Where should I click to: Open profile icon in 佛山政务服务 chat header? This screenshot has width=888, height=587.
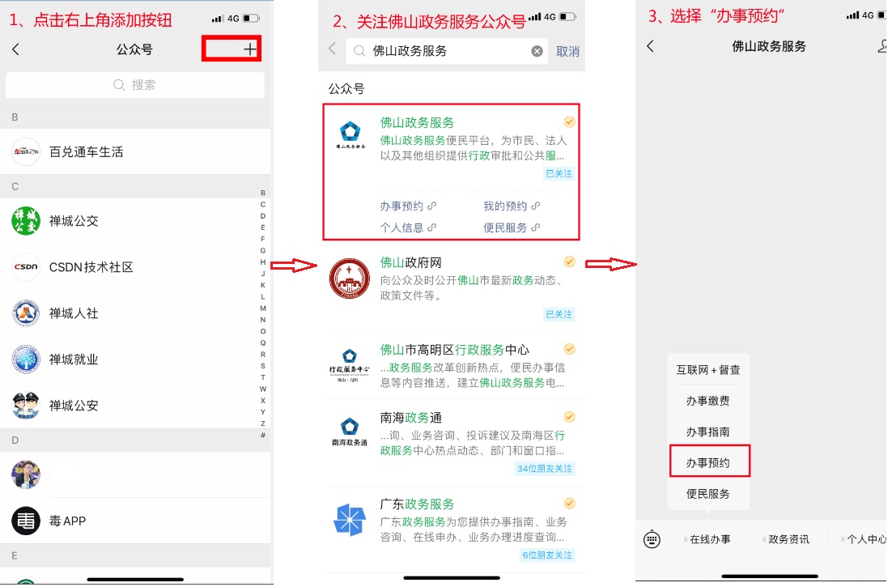click(882, 46)
